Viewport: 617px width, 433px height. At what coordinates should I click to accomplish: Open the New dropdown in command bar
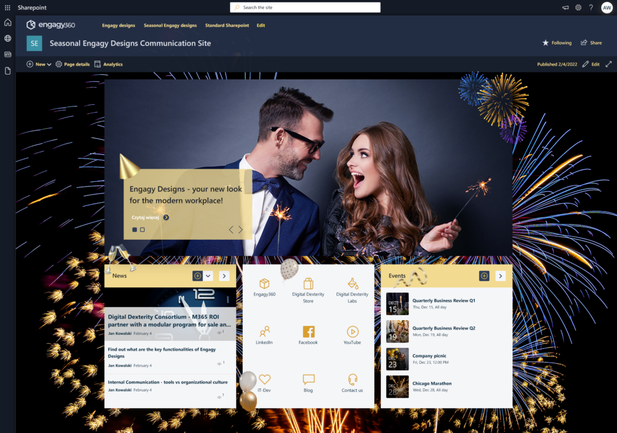[39, 64]
